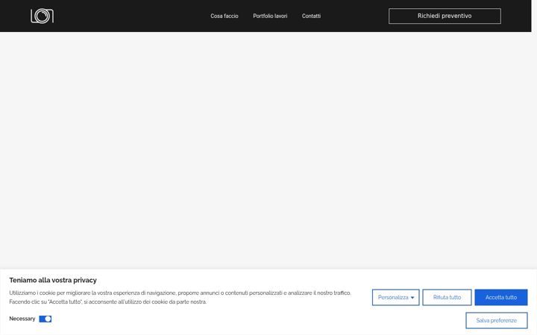Toggle the Necessary cookies switch
537x335 pixels.
(45, 319)
